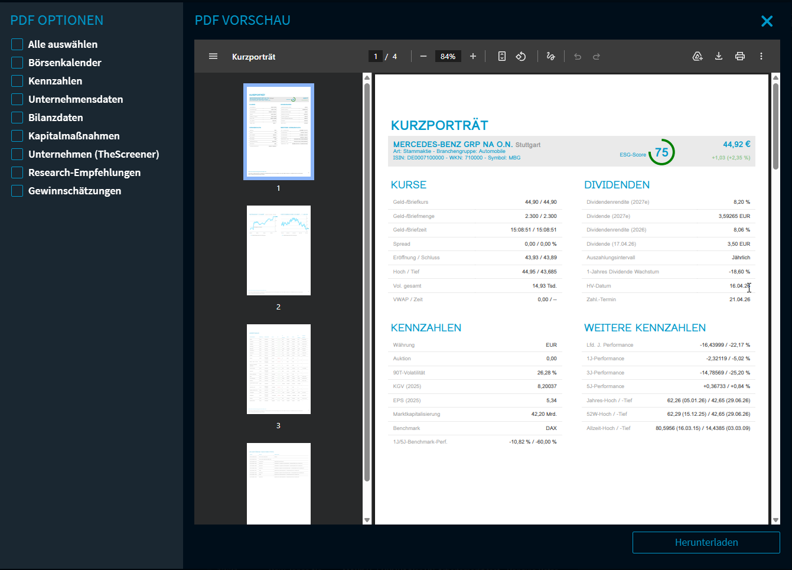Click the Herunterladen button
The height and width of the screenshot is (570, 792).
[x=706, y=542]
